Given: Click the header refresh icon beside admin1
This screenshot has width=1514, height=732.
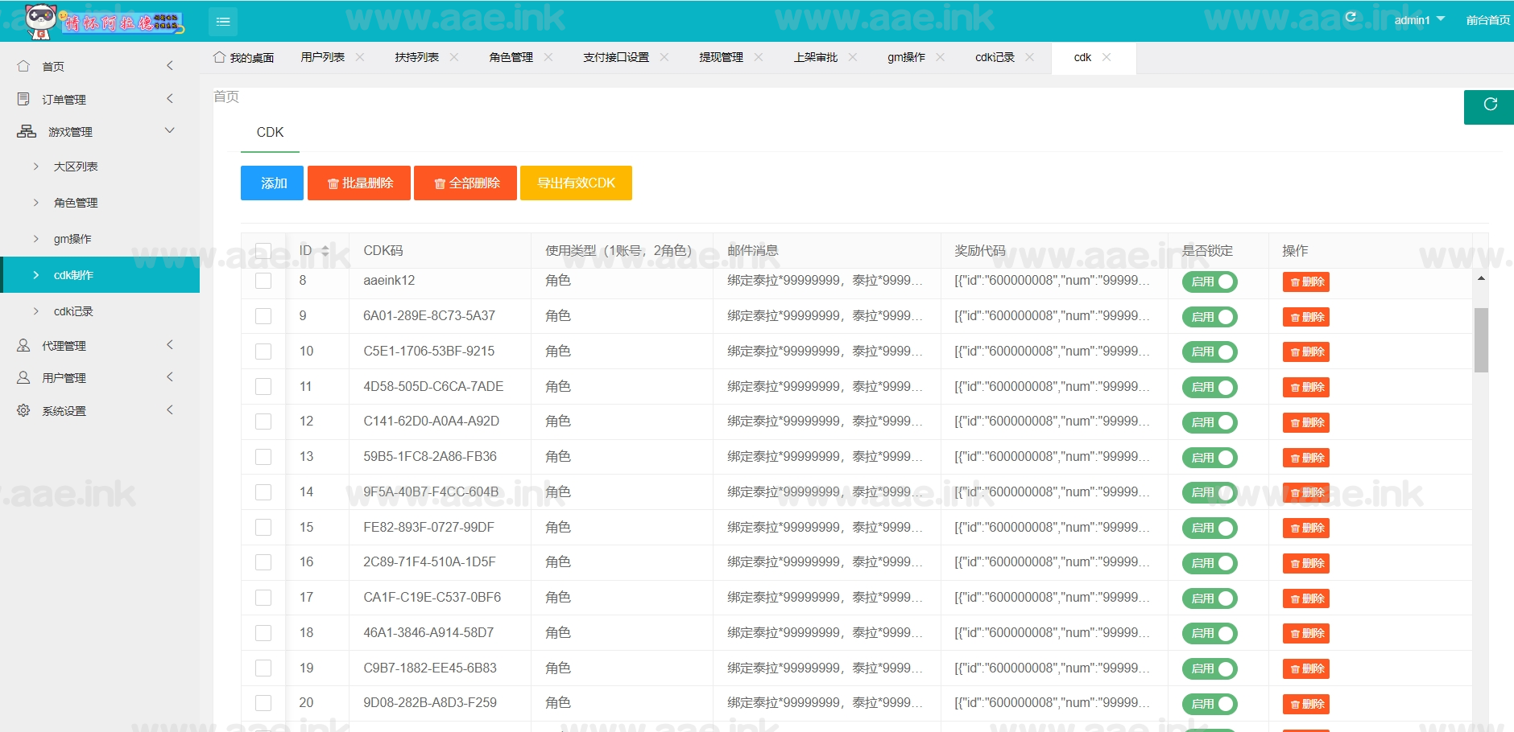Looking at the screenshot, I should coord(1351,17).
